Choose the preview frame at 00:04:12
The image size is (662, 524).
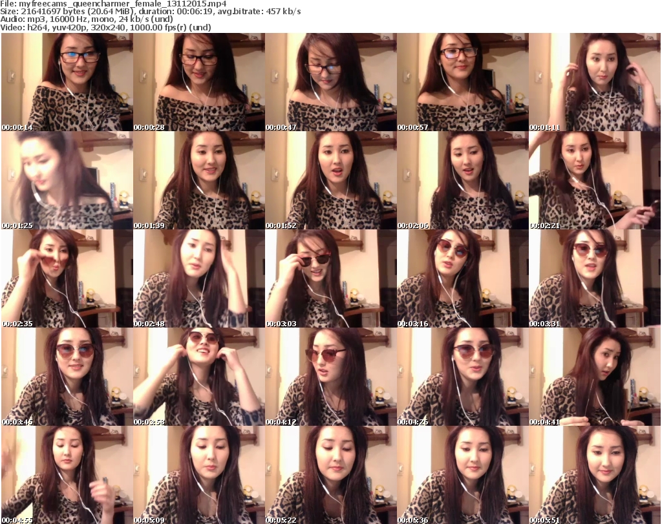pyautogui.click(x=331, y=377)
